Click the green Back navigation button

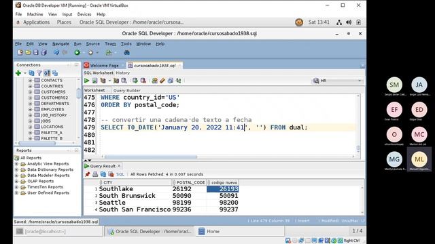(x=77, y=52)
